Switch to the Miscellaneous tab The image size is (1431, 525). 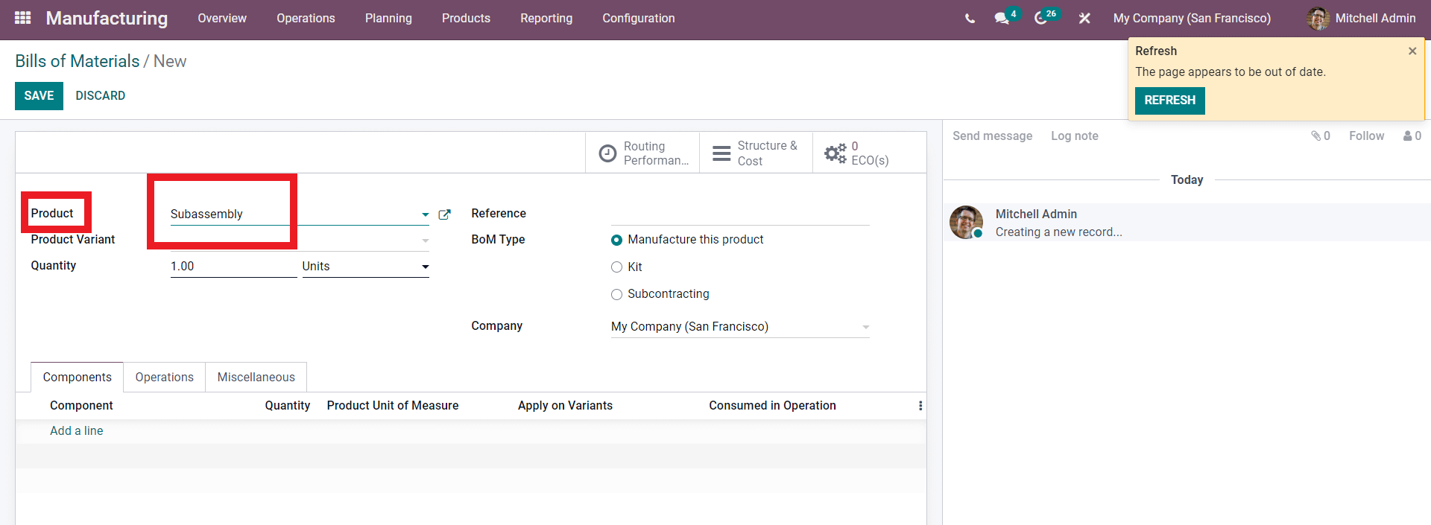tap(256, 377)
